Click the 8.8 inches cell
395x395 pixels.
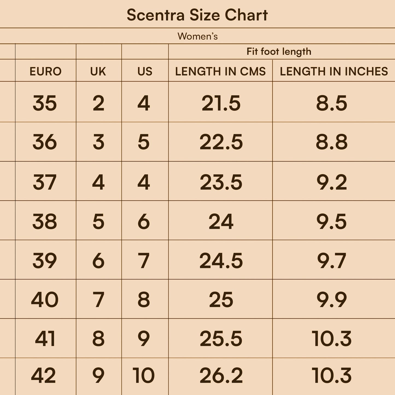click(x=332, y=142)
